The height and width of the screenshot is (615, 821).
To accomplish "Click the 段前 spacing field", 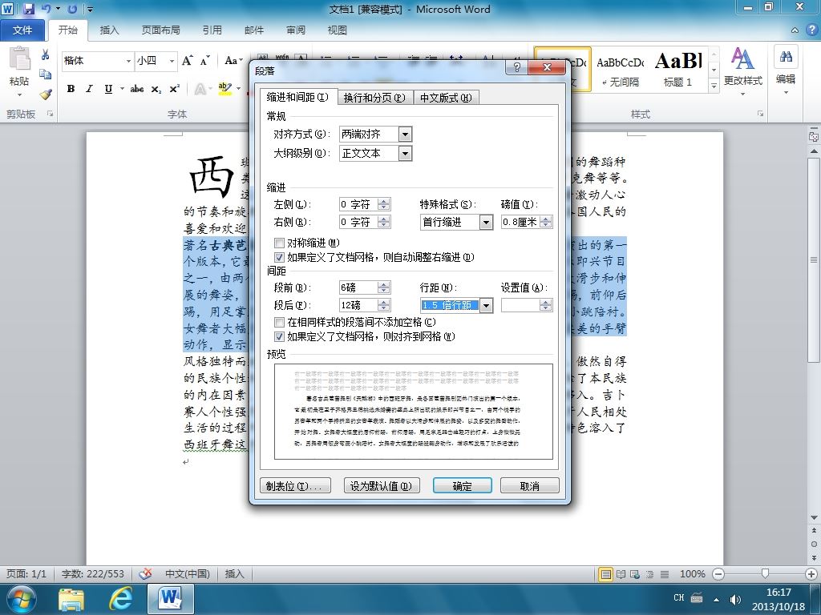I will (358, 287).
